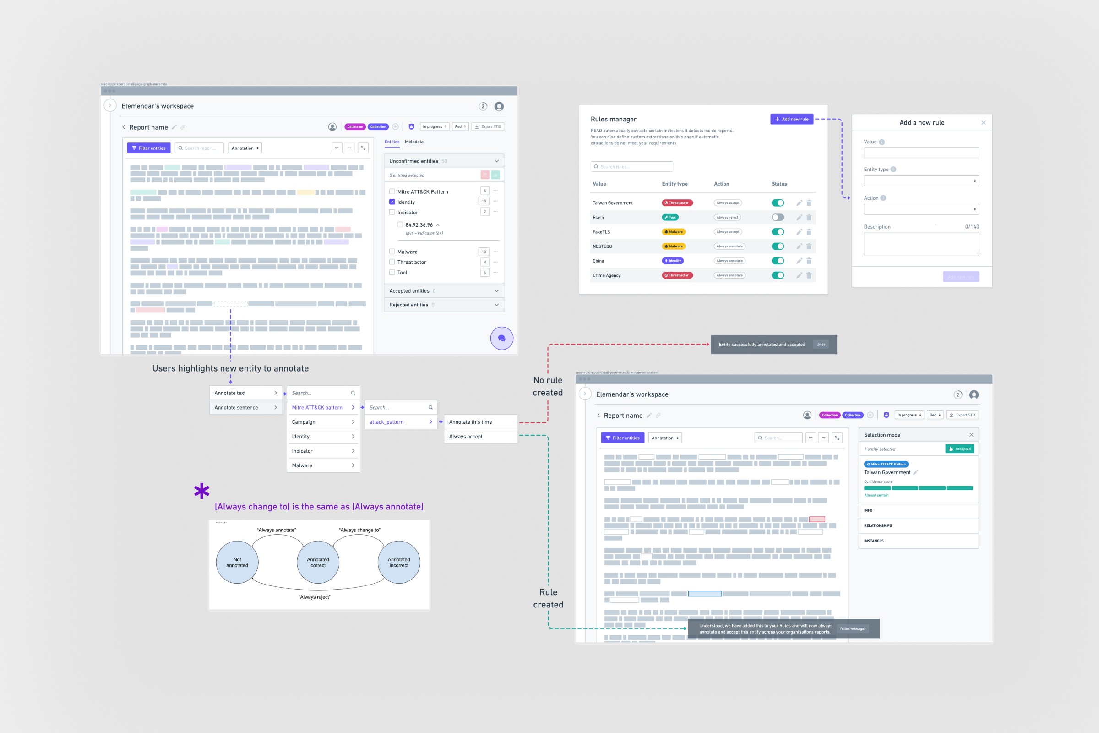The image size is (1099, 733).
Task: Switch to the Metadata tab
Action: click(x=414, y=142)
